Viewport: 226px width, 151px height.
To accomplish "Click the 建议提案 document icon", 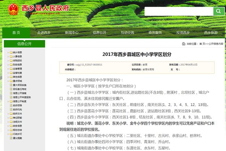I will click(10, 138).
